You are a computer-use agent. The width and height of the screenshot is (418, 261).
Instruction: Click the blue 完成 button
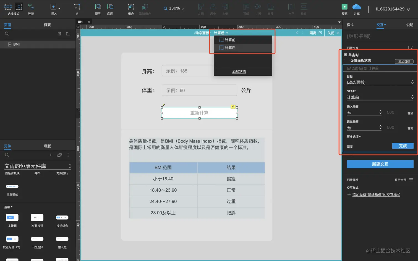(x=403, y=146)
